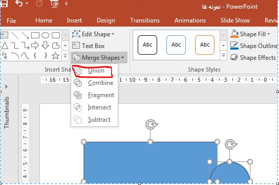Open the Undo history dropdown arrow

coord(27,3)
